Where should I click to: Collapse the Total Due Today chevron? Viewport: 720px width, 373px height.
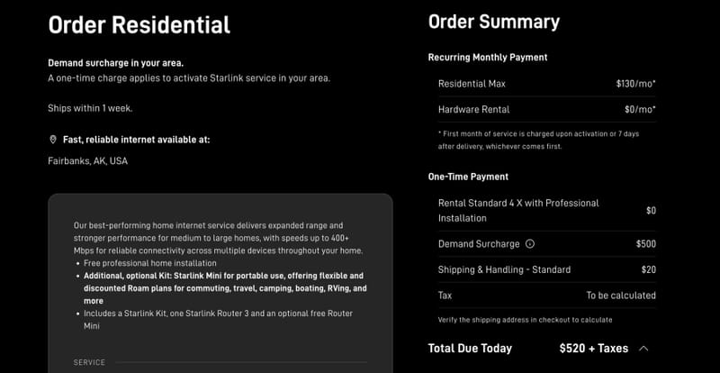643,349
